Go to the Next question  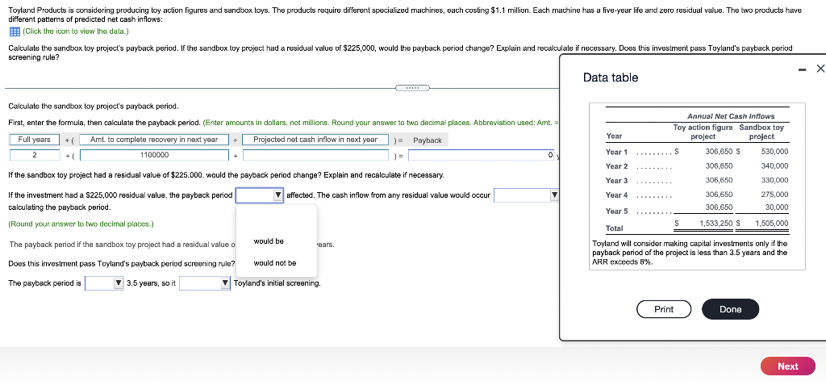787,366
